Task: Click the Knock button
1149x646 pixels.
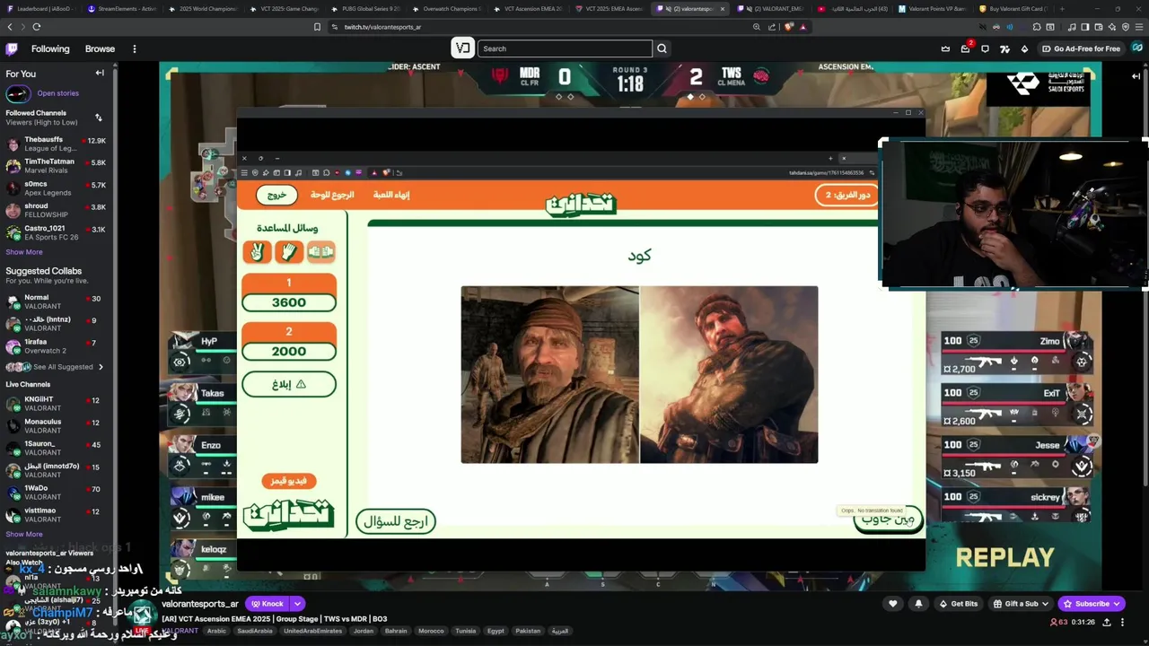Action: point(268,604)
